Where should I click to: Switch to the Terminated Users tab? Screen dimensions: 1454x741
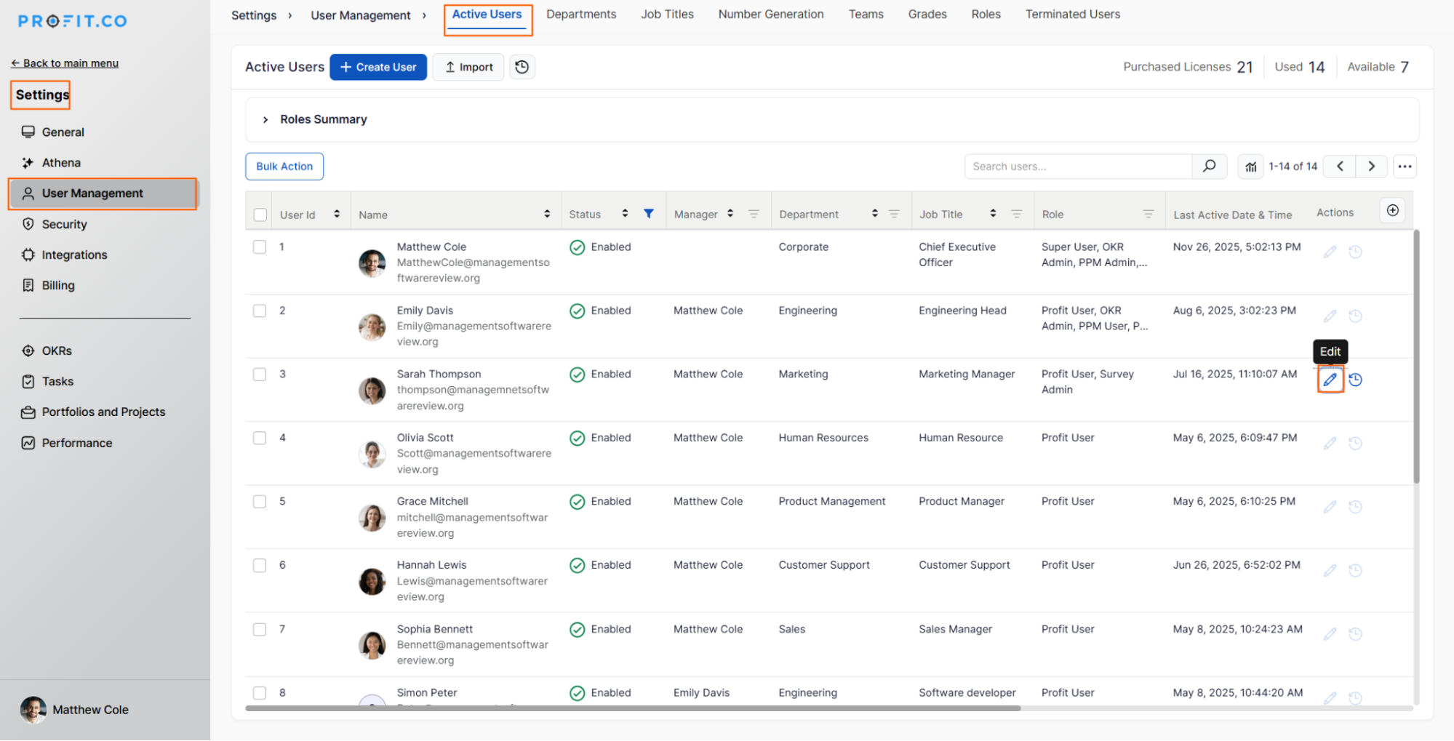(1072, 15)
